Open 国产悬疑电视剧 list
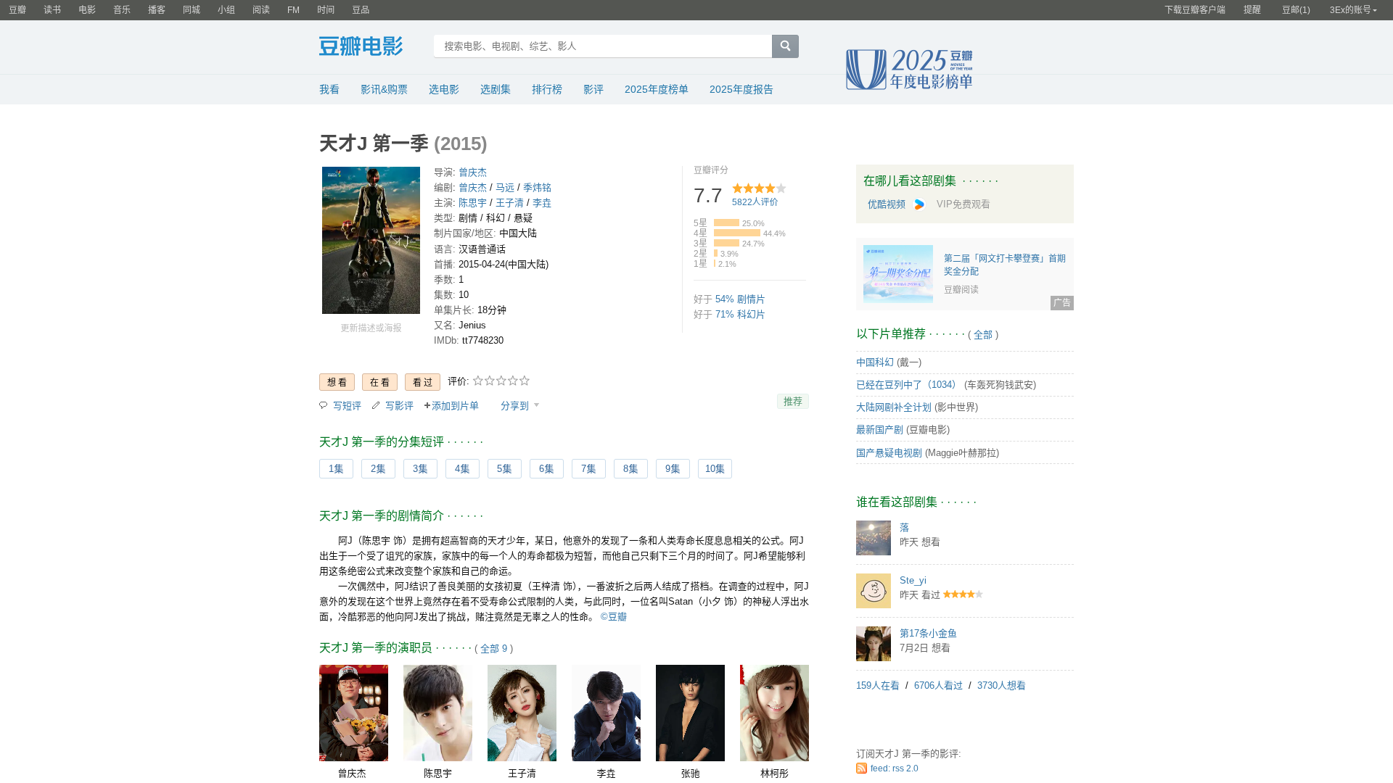 coord(889,453)
